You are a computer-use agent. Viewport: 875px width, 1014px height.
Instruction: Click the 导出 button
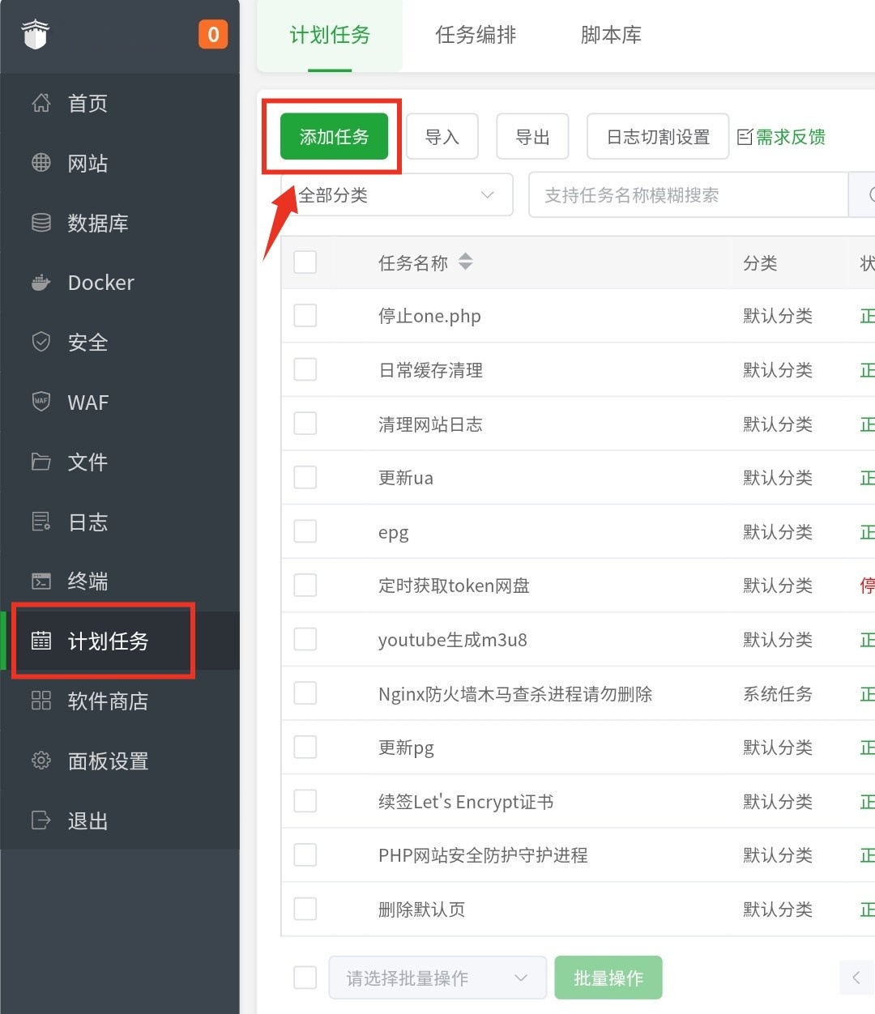point(532,136)
